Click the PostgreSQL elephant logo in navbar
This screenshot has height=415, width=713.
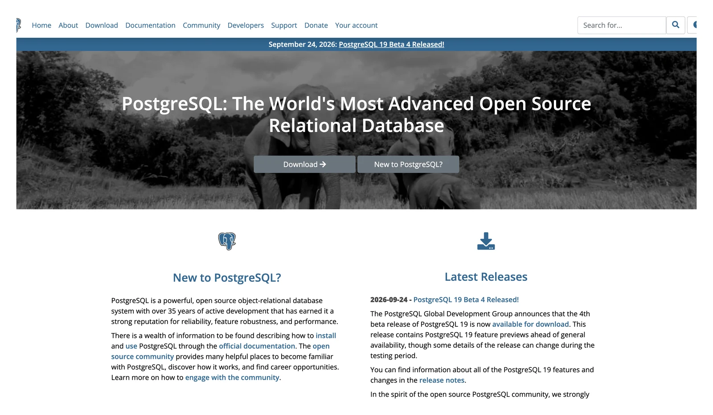18,25
